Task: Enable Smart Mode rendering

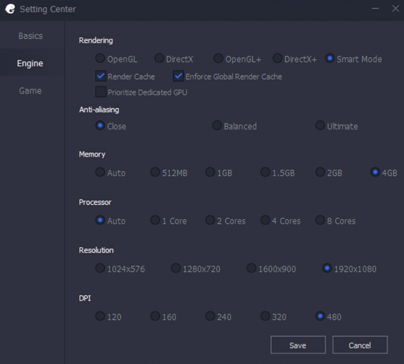Action: (x=330, y=58)
